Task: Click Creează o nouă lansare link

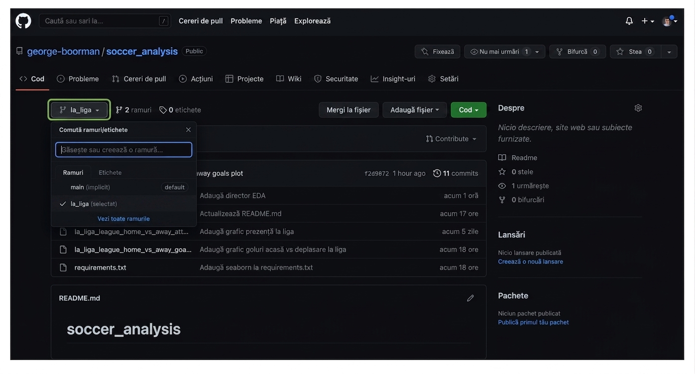Action: coord(531,262)
